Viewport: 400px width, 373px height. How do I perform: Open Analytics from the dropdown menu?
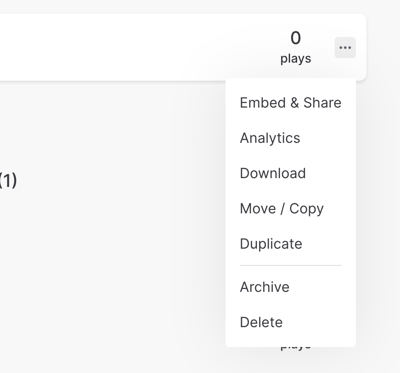click(x=291, y=138)
